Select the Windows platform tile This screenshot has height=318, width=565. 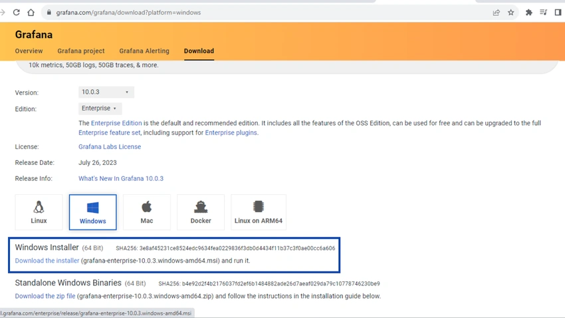tap(92, 212)
